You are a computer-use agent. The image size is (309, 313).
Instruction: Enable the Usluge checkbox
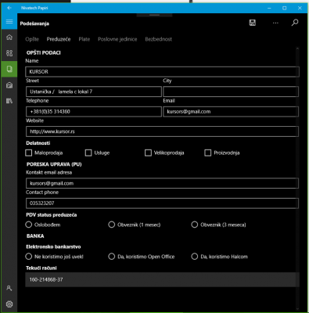(x=88, y=153)
